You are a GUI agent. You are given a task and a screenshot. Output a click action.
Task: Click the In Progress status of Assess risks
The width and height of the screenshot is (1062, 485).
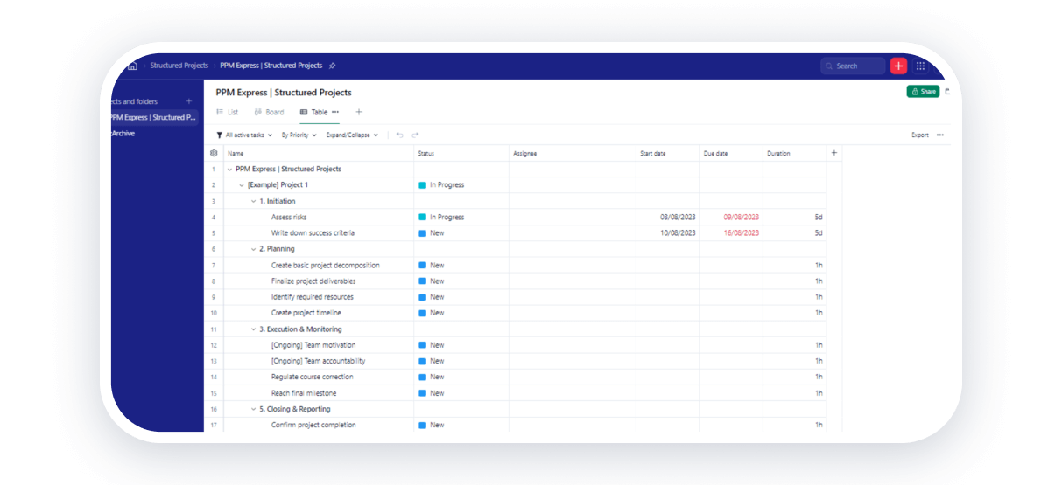click(447, 217)
